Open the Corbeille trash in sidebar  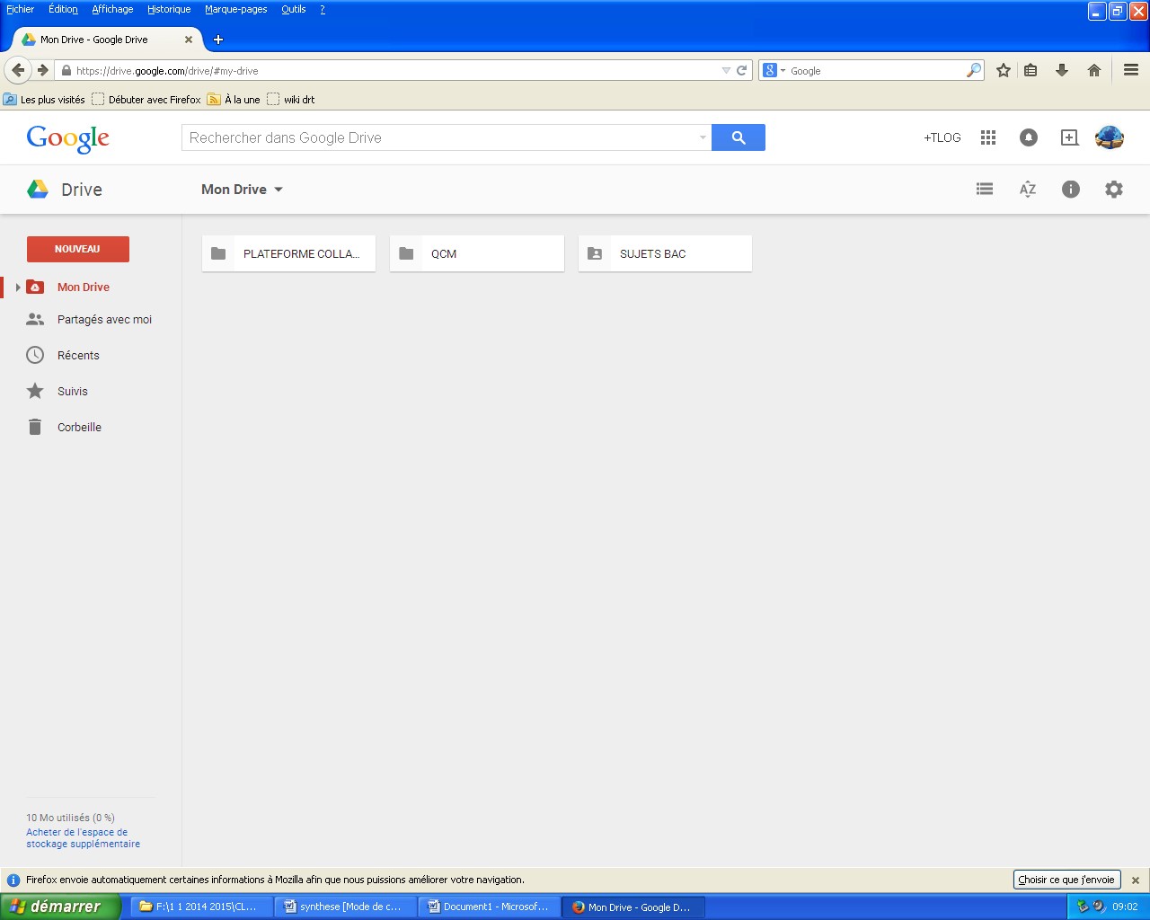tap(79, 428)
